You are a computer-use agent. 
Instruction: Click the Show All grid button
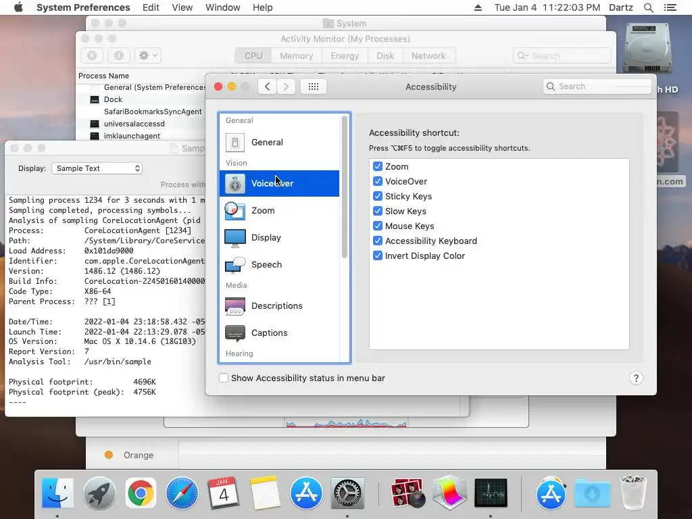314,86
